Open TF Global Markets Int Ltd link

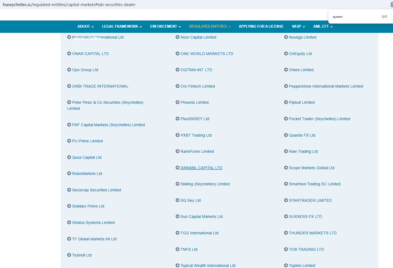tap(94, 239)
